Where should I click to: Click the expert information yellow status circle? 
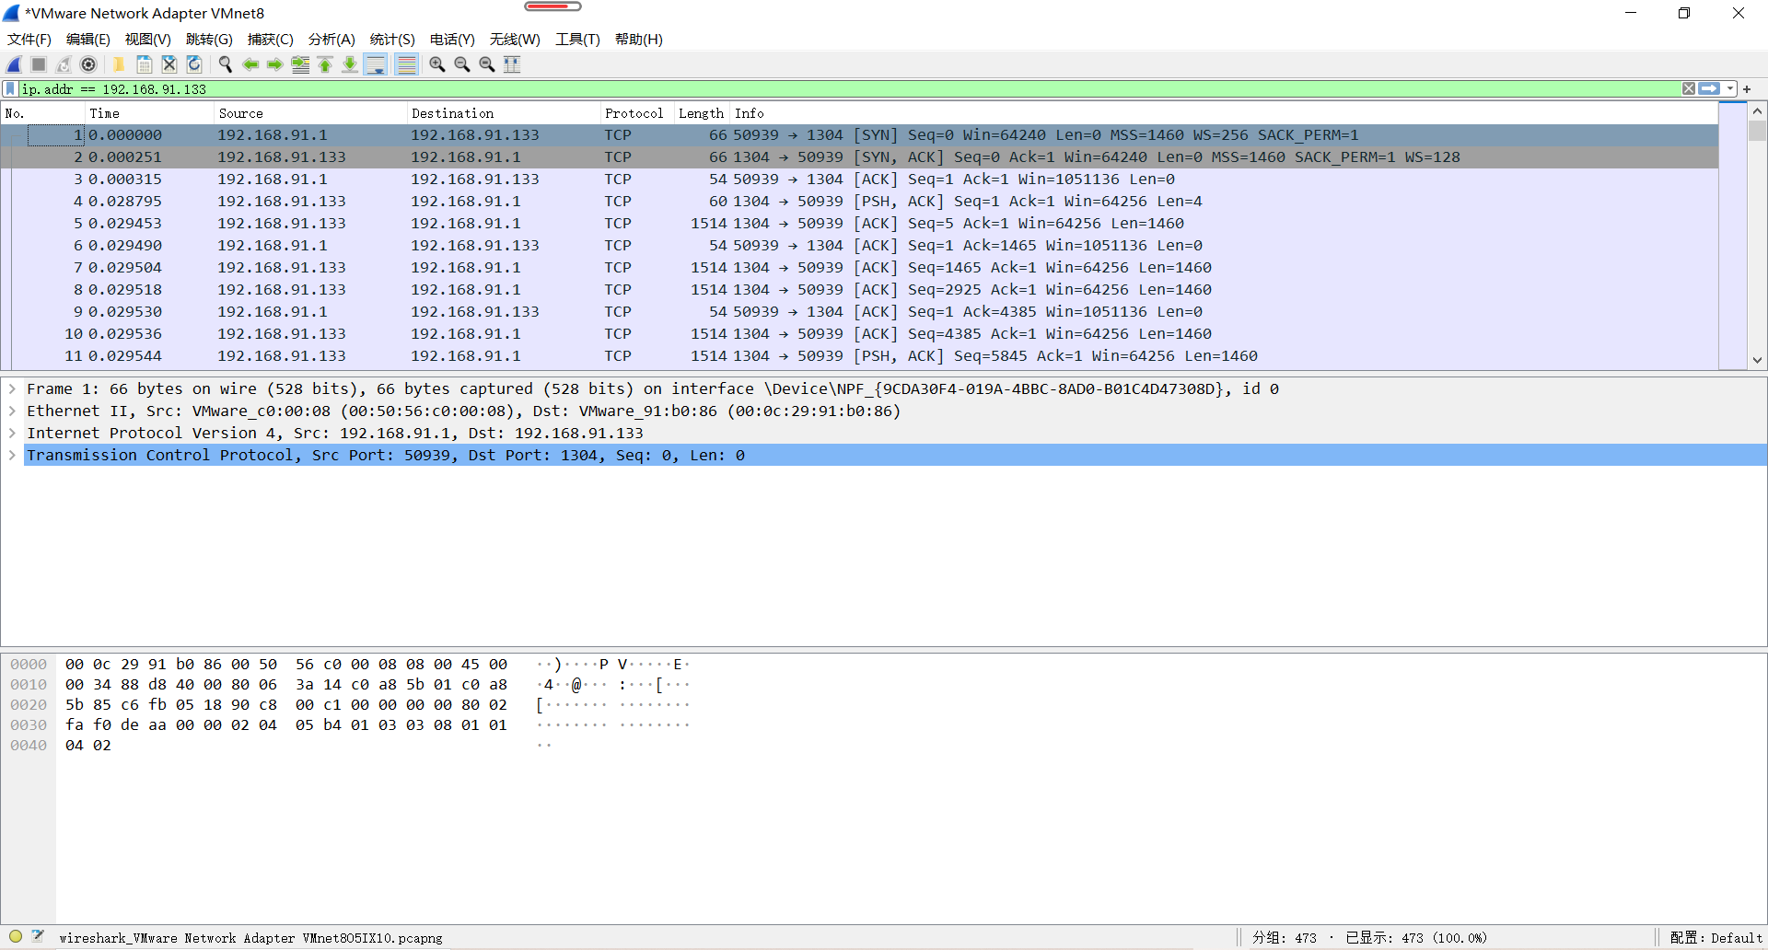pyautogui.click(x=16, y=937)
